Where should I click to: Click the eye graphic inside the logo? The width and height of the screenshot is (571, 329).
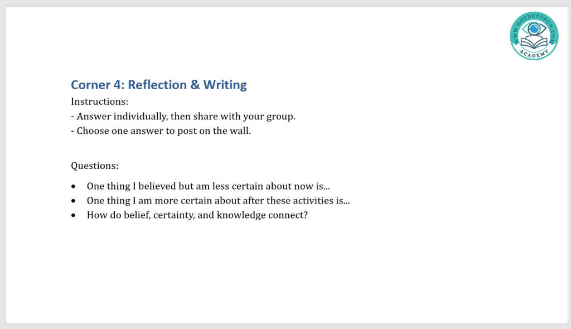click(x=534, y=28)
